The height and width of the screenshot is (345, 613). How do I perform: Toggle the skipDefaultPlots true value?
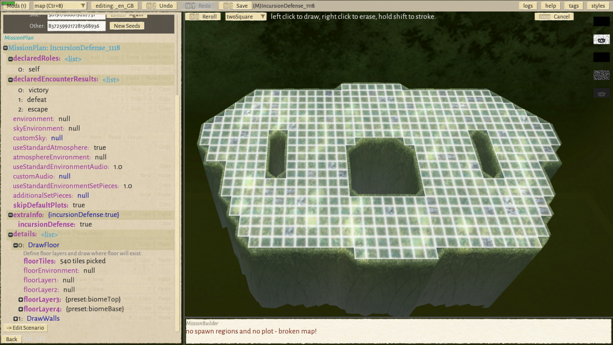tap(79, 205)
